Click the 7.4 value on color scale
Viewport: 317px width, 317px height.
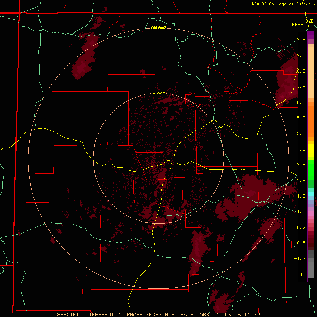pyautogui.click(x=301, y=87)
